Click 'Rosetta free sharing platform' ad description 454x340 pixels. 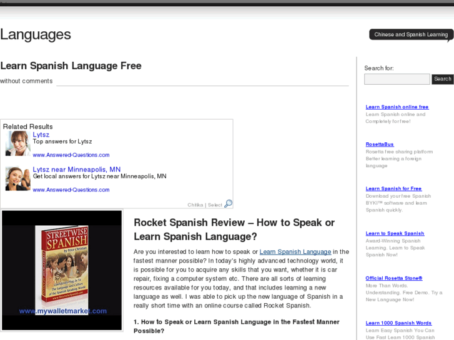click(x=399, y=158)
